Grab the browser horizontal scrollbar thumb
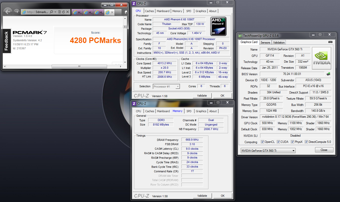The image size is (340, 202). pos(79,67)
